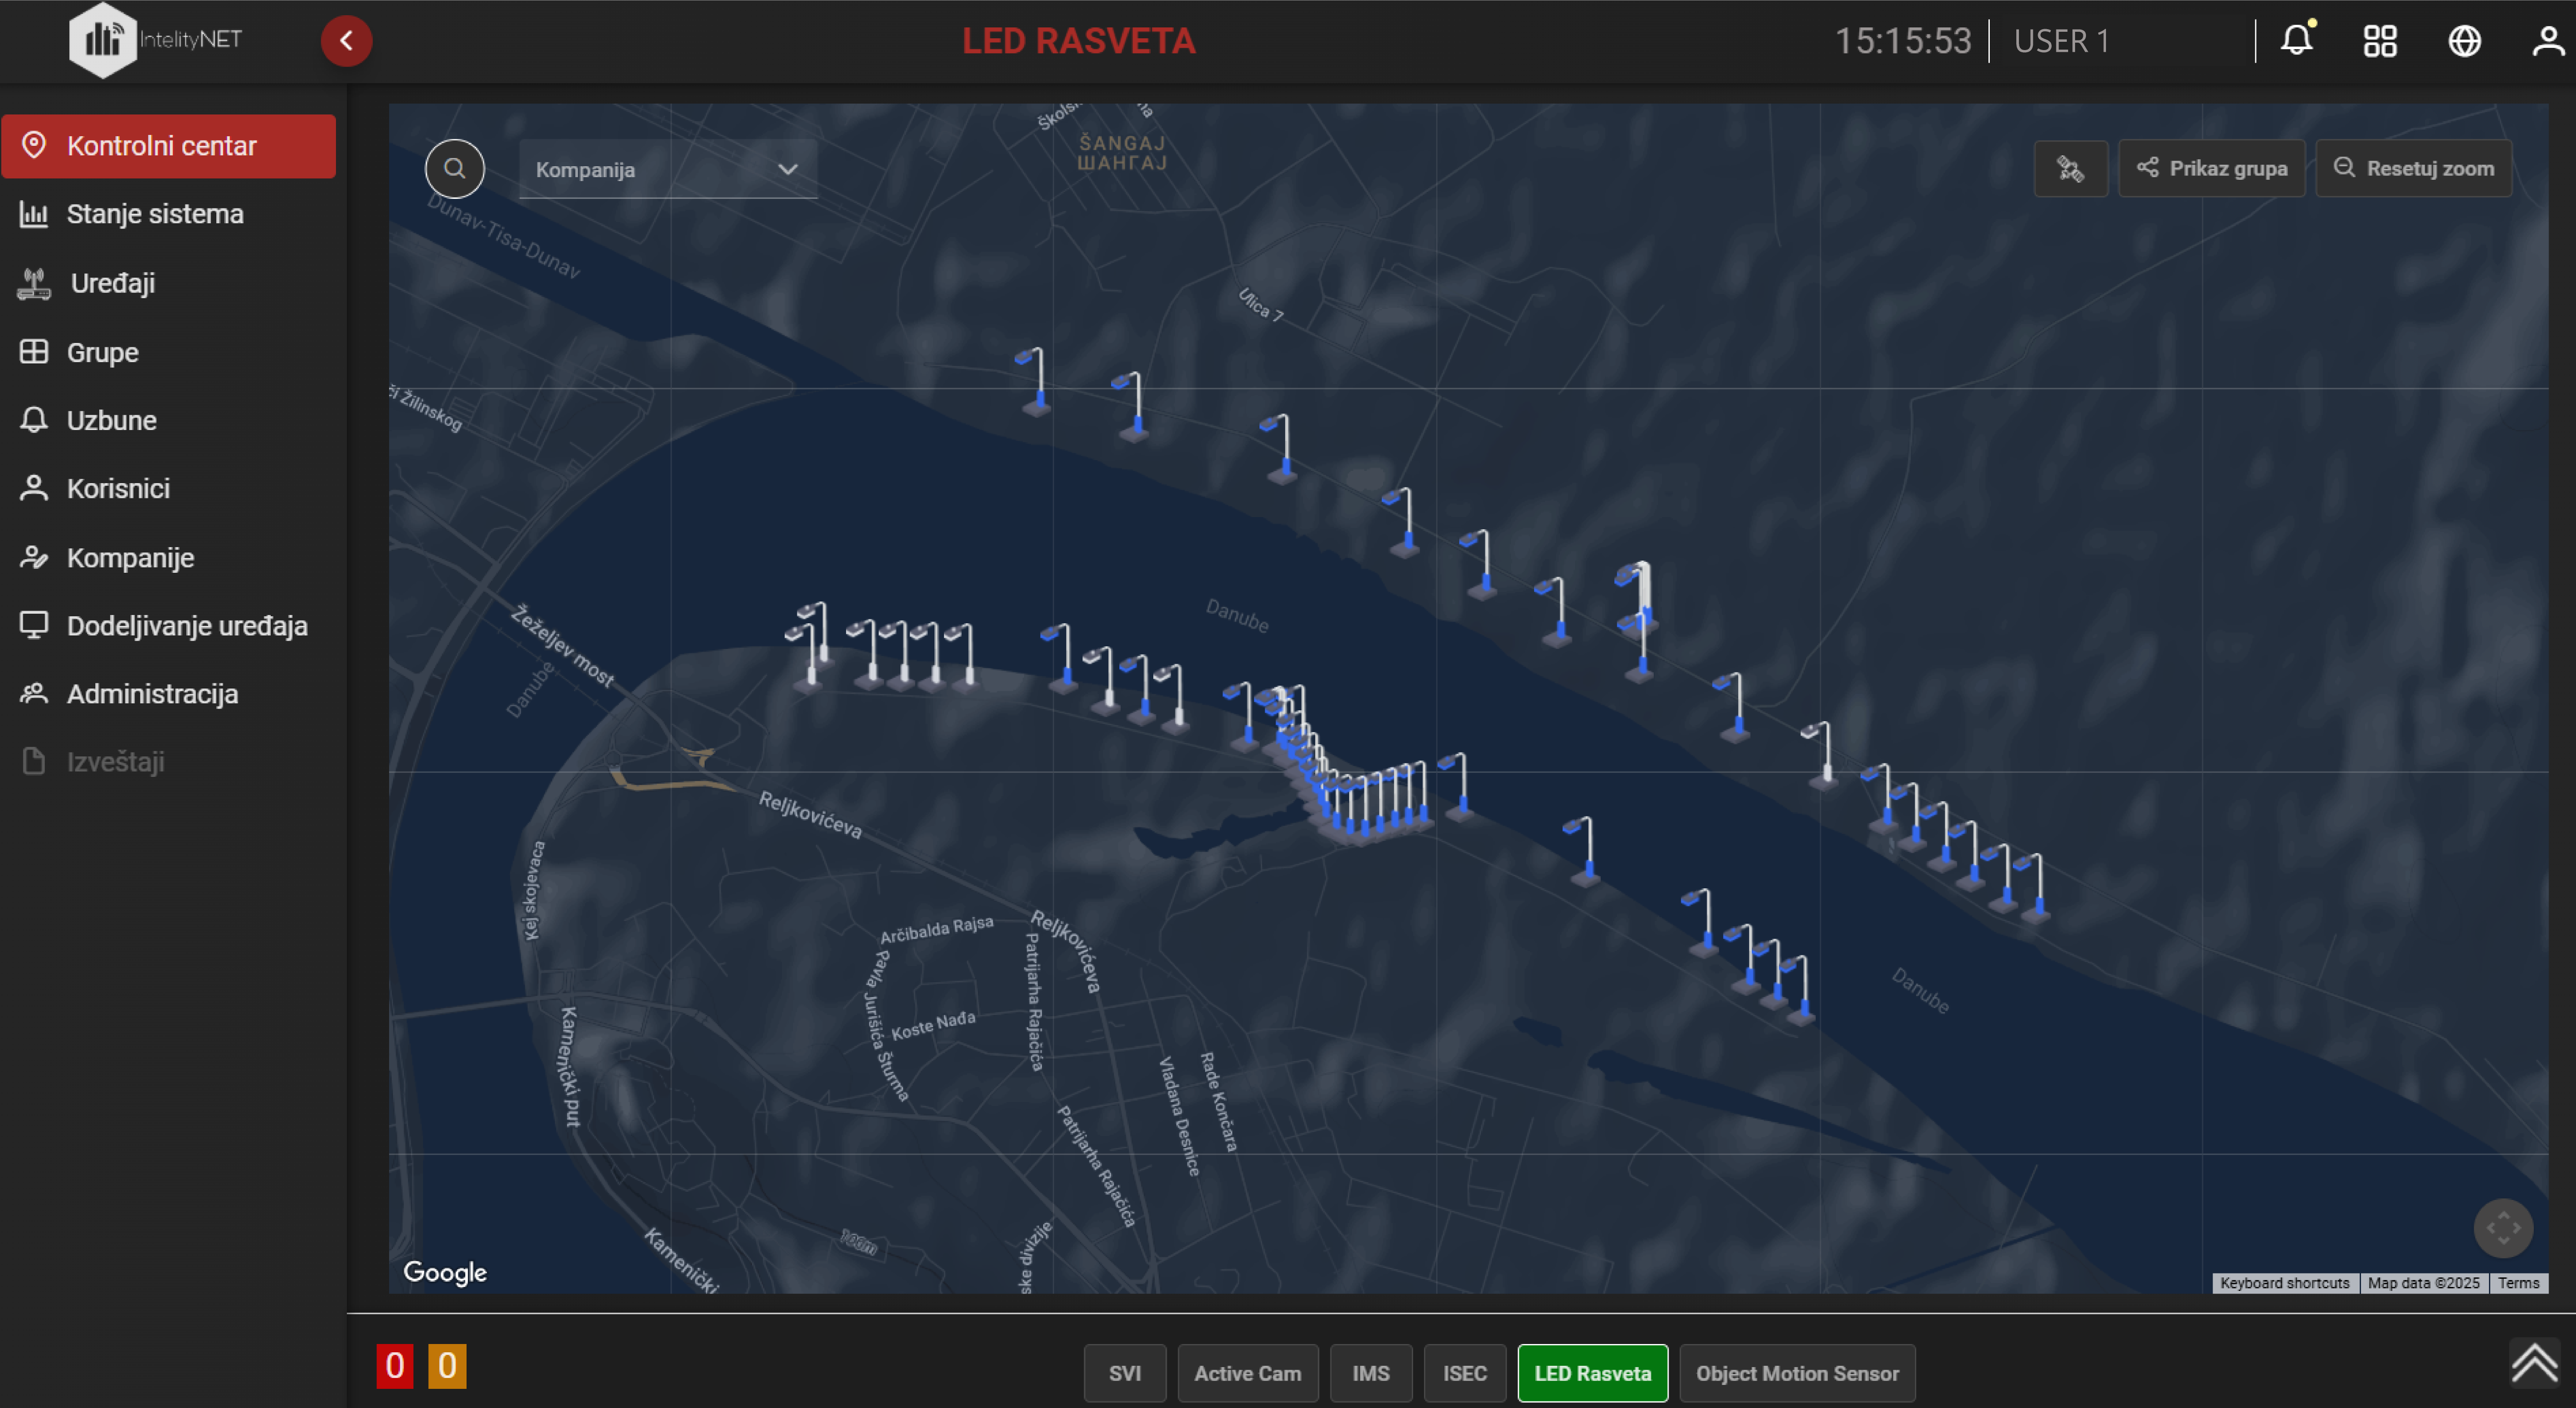This screenshot has height=1408, width=2576.
Task: Click the Uređaji router icon
Action: (x=34, y=284)
